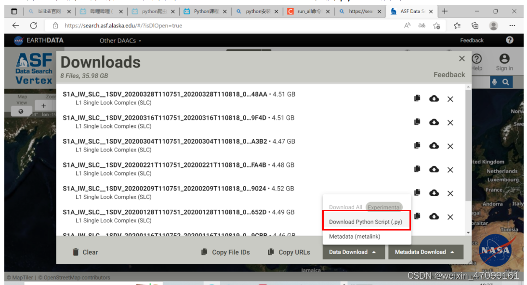Zoom in the map with plus button
Image resolution: width=527 pixels, height=285 pixels.
click(43, 106)
